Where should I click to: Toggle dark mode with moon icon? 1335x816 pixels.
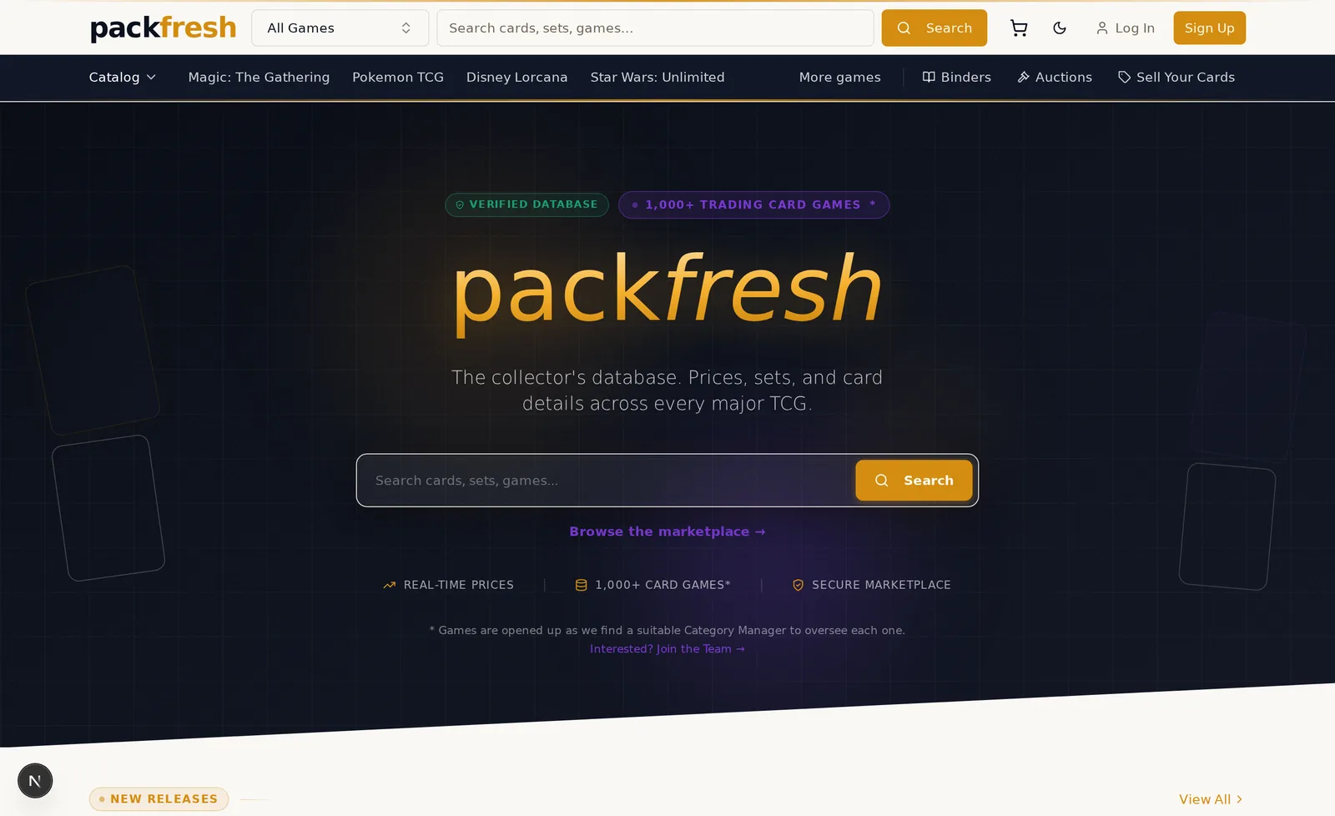pos(1060,28)
